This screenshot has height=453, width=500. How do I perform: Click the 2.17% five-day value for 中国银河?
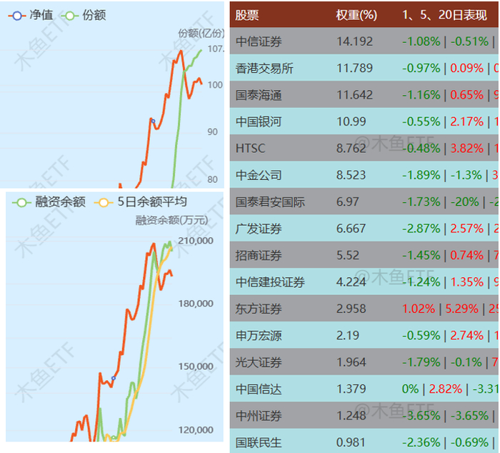pos(467,121)
